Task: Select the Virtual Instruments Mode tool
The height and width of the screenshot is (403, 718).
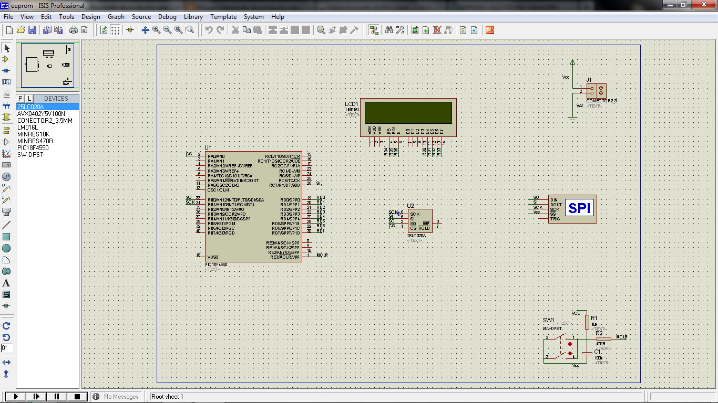Action: coord(7,211)
